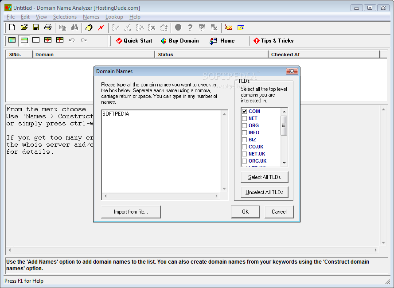
Task: Open the Selections menu
Action: [65, 17]
